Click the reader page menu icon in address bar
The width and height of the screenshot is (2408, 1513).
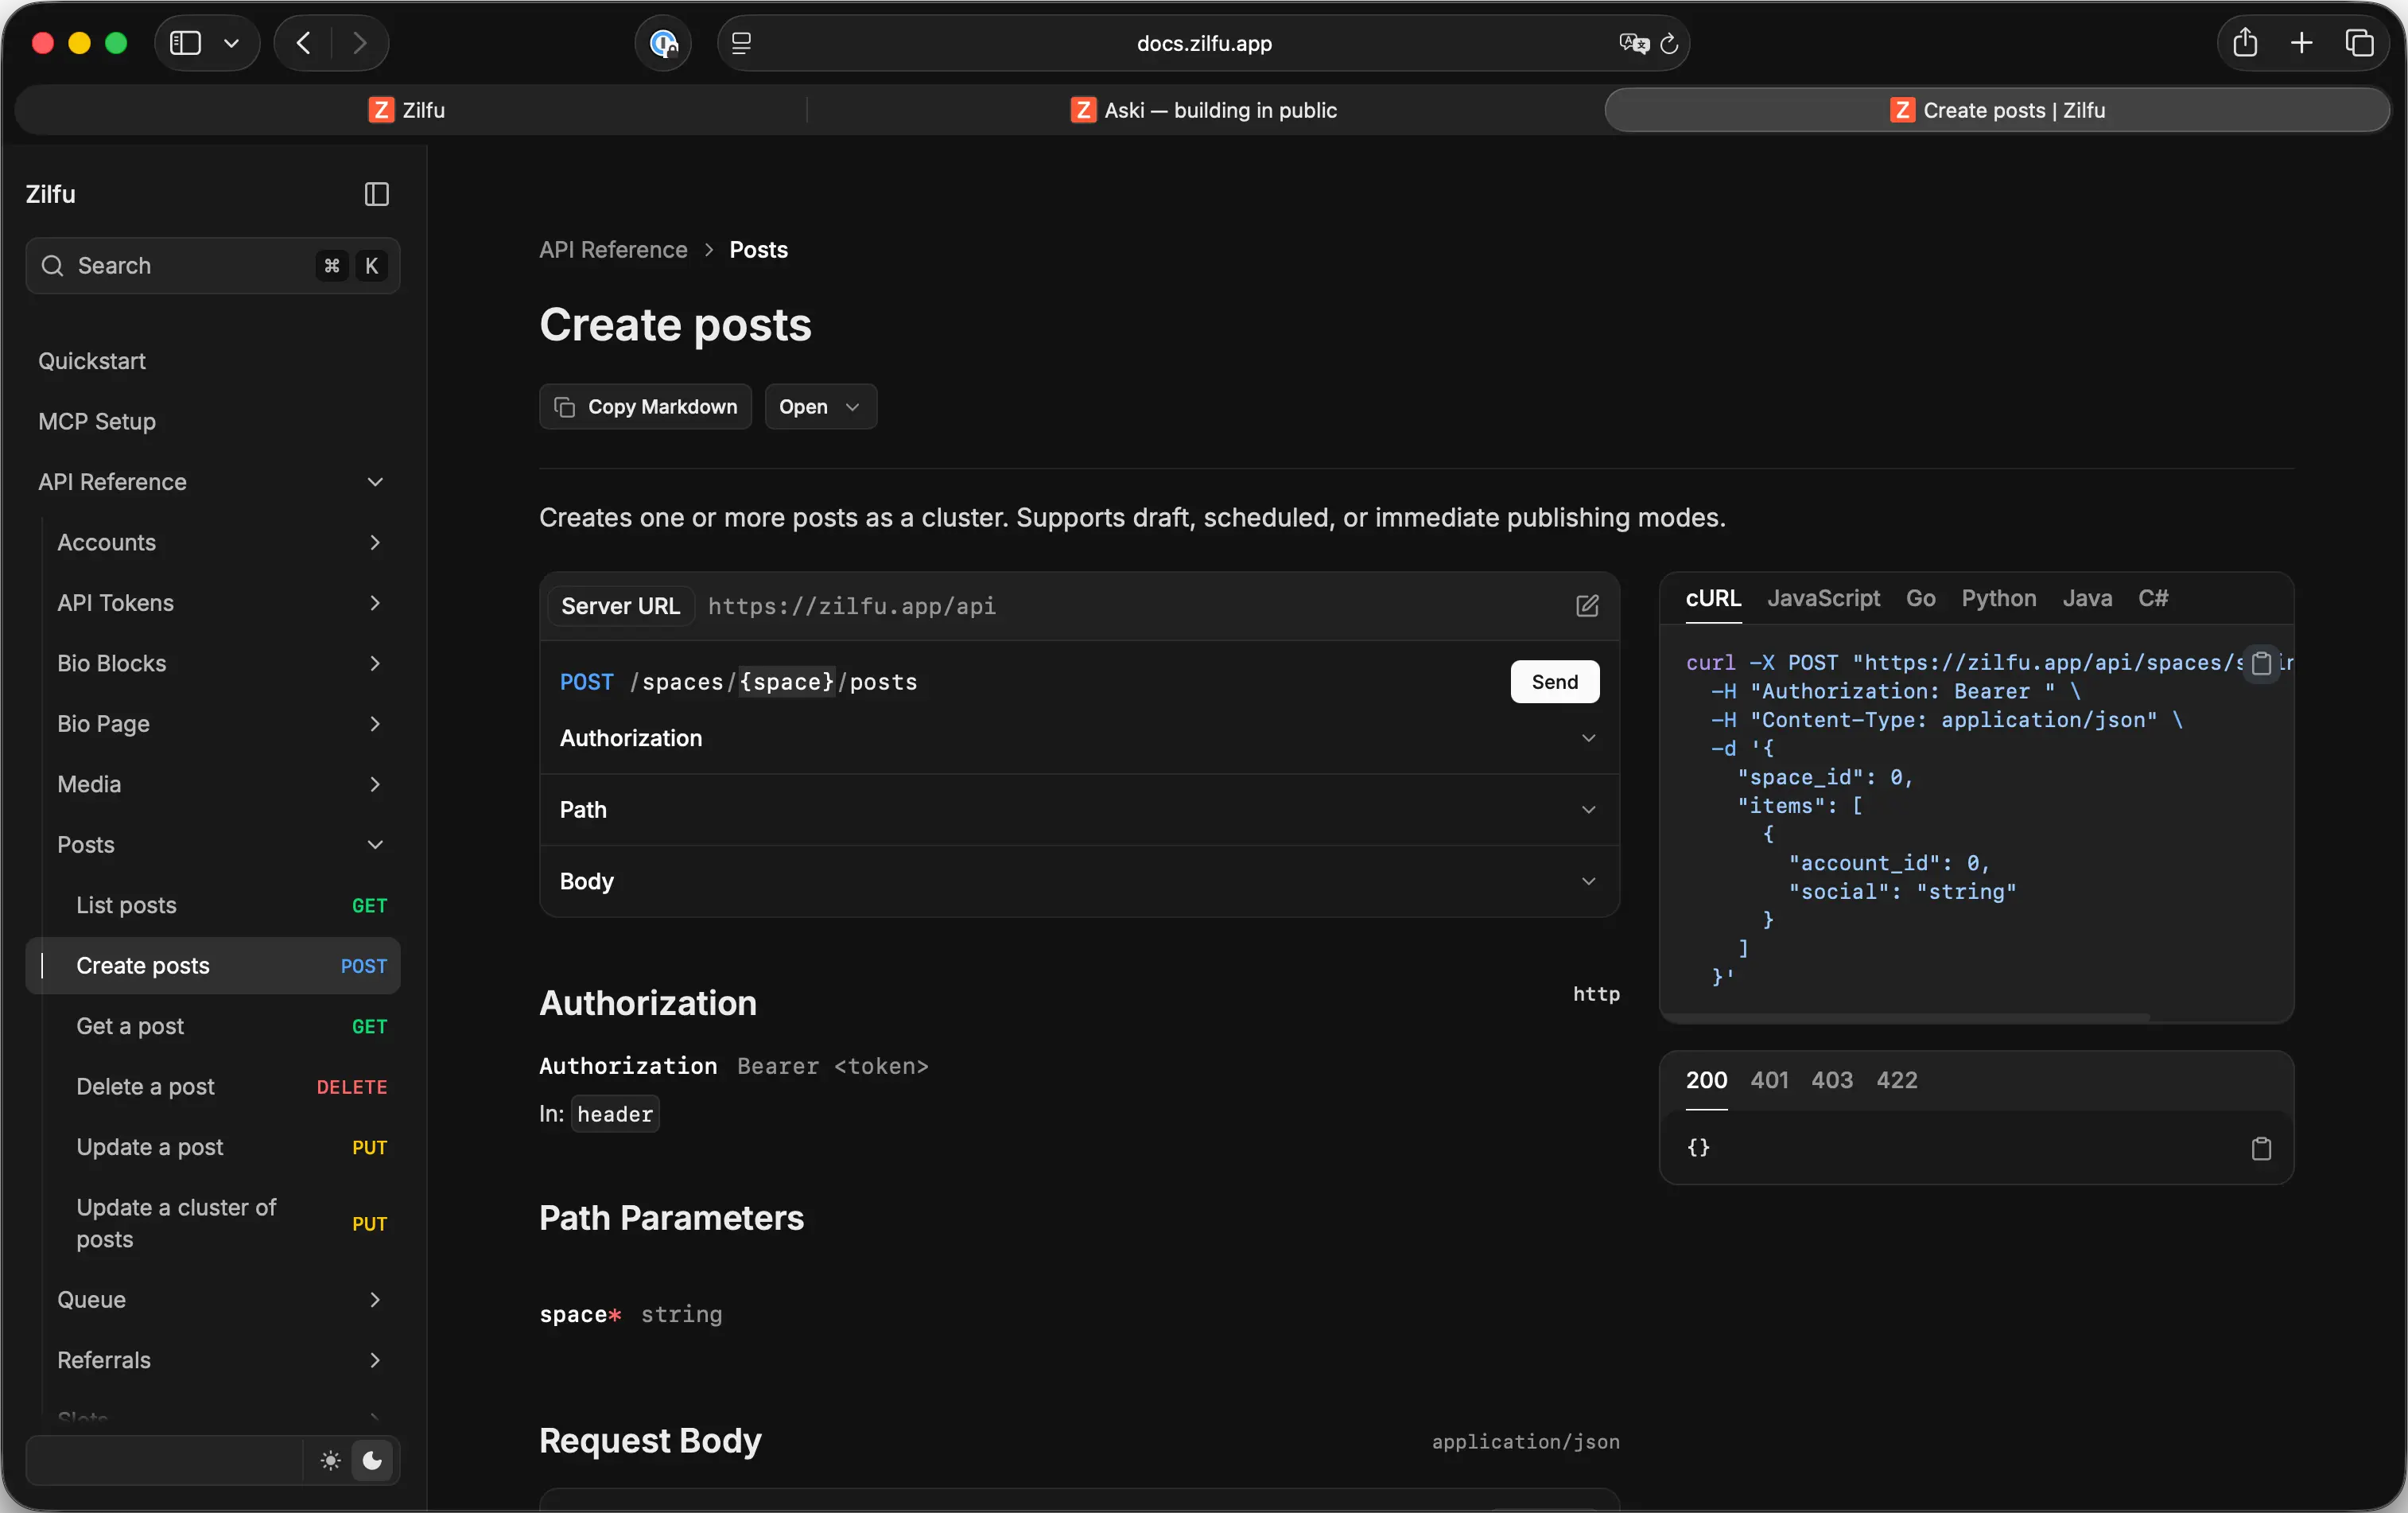pos(741,43)
